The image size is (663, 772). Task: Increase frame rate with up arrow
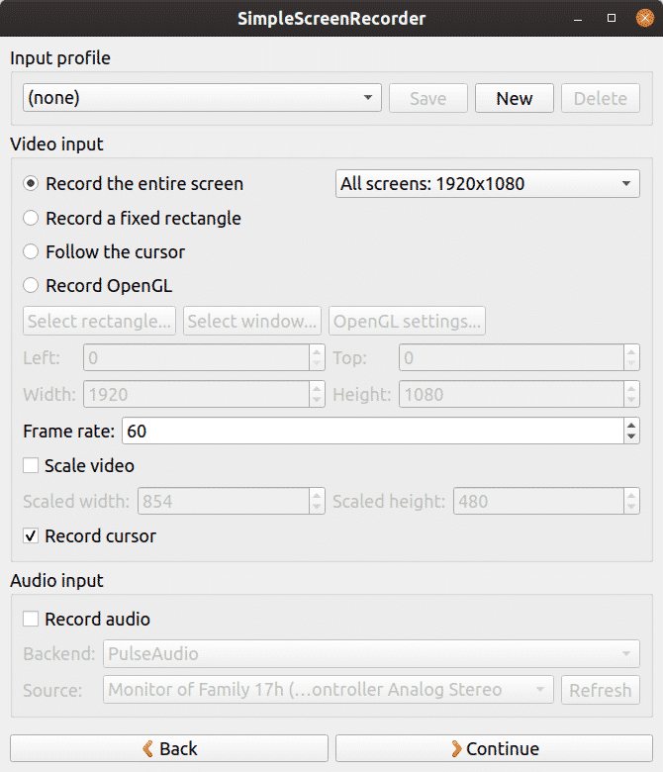[632, 426]
